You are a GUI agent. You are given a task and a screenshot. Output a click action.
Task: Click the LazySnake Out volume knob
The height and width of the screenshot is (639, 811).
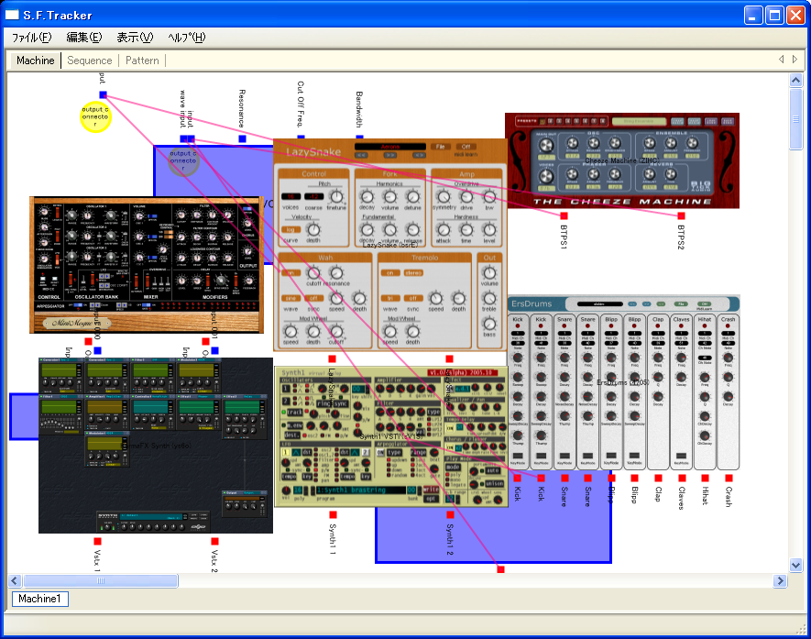point(489,272)
